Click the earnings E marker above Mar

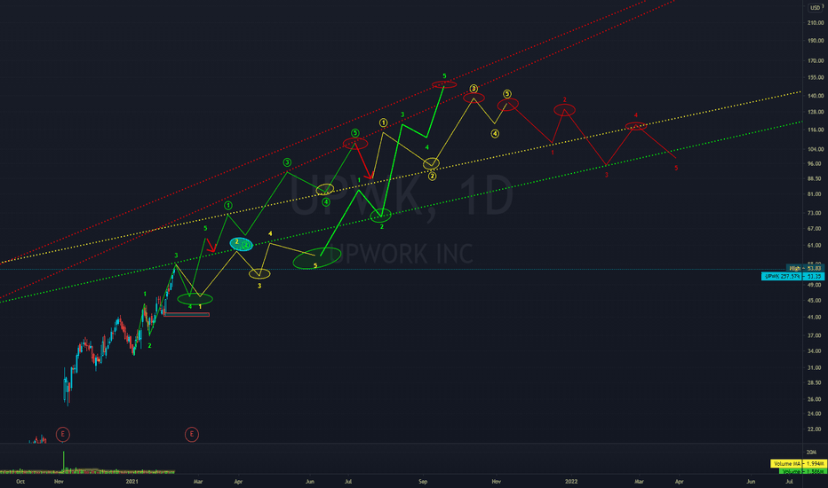click(192, 434)
